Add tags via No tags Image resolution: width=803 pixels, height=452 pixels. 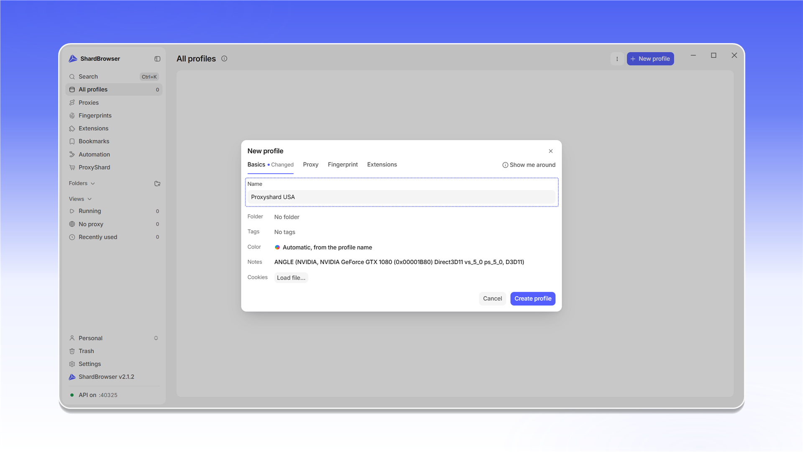click(285, 232)
